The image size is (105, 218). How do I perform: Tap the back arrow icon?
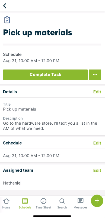[x=5, y=6]
